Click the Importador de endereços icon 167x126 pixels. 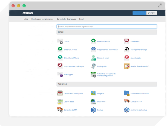pyautogui.click(x=60, y=66)
